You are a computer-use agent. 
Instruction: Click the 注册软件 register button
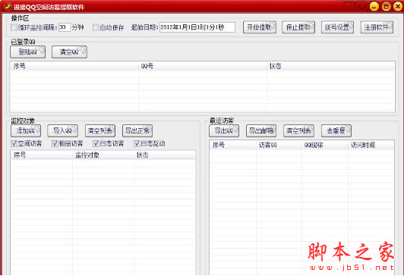coord(377,27)
